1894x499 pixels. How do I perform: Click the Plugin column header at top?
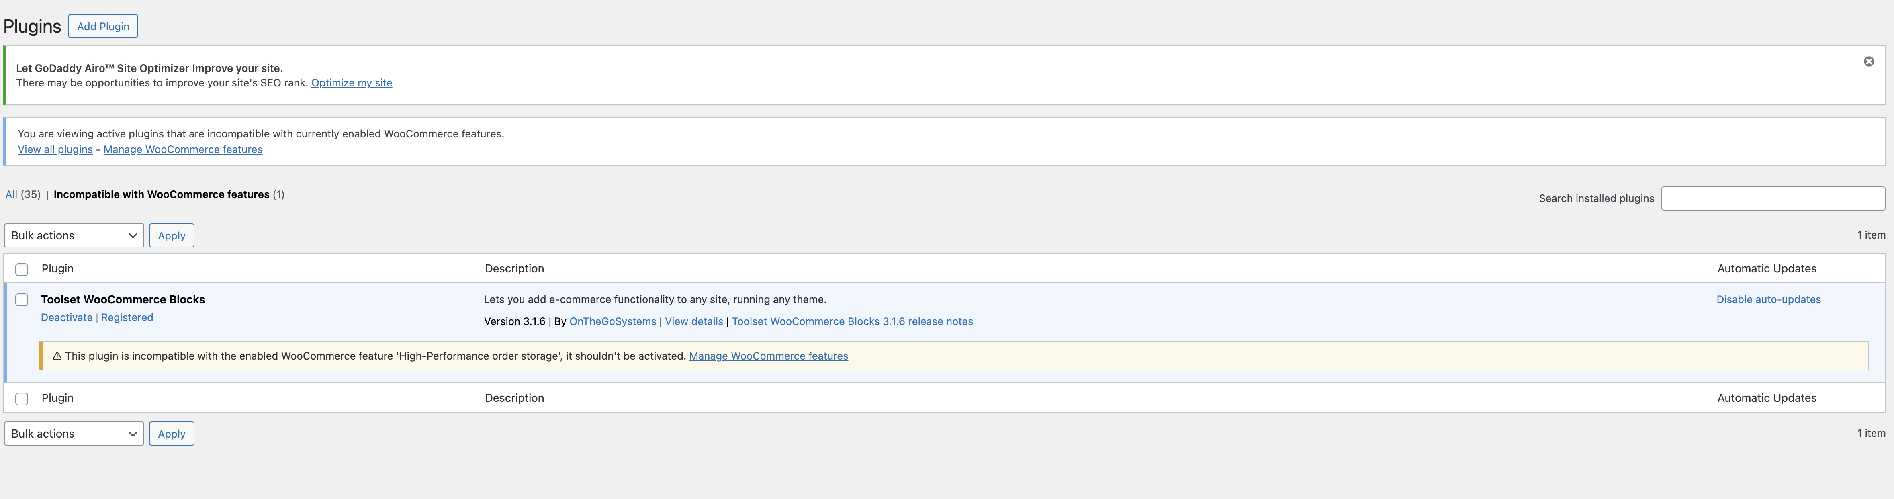click(57, 269)
